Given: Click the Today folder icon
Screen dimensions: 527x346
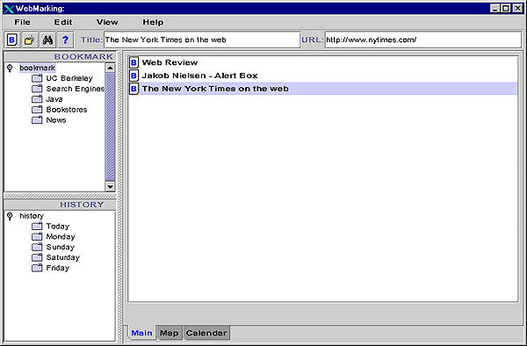Looking at the screenshot, I should tap(37, 226).
